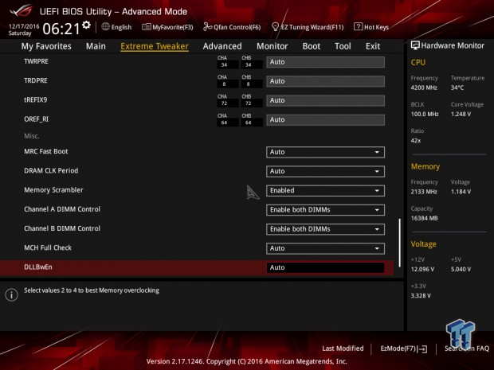The image size is (494, 370).
Task: Click the 12/17/2016 date text
Action: point(24,26)
